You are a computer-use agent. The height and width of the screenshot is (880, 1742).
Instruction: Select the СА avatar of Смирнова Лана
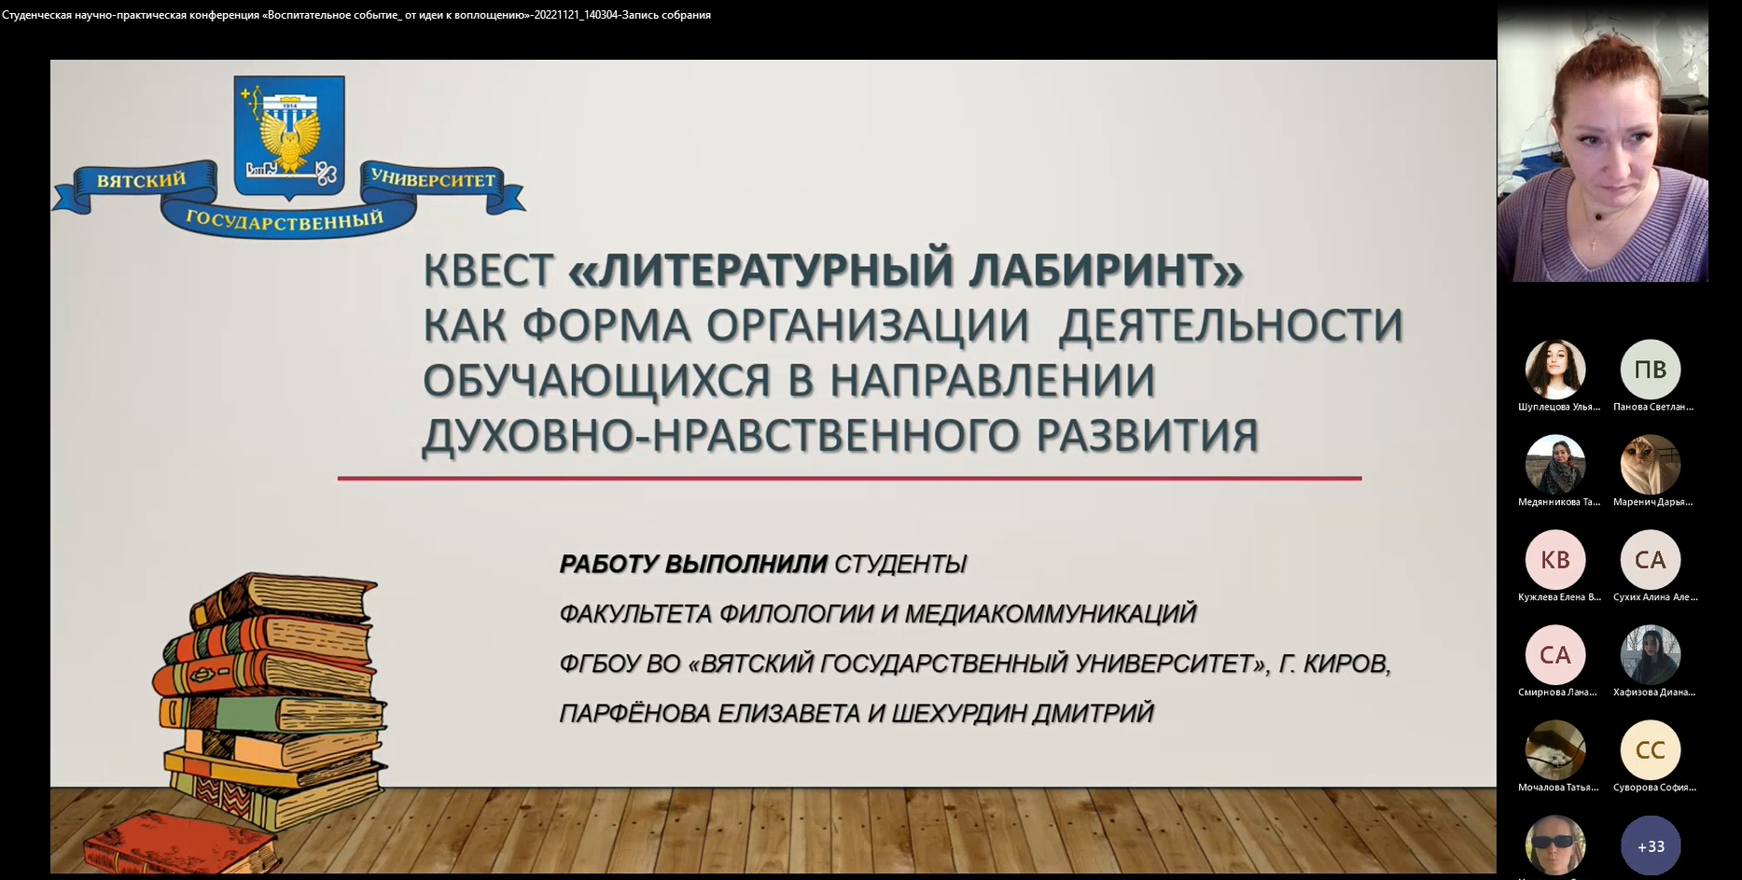[1555, 655]
